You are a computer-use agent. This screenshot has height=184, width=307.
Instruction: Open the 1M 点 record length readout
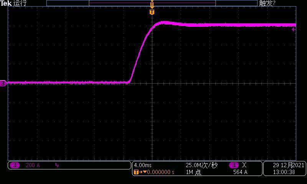(193, 172)
